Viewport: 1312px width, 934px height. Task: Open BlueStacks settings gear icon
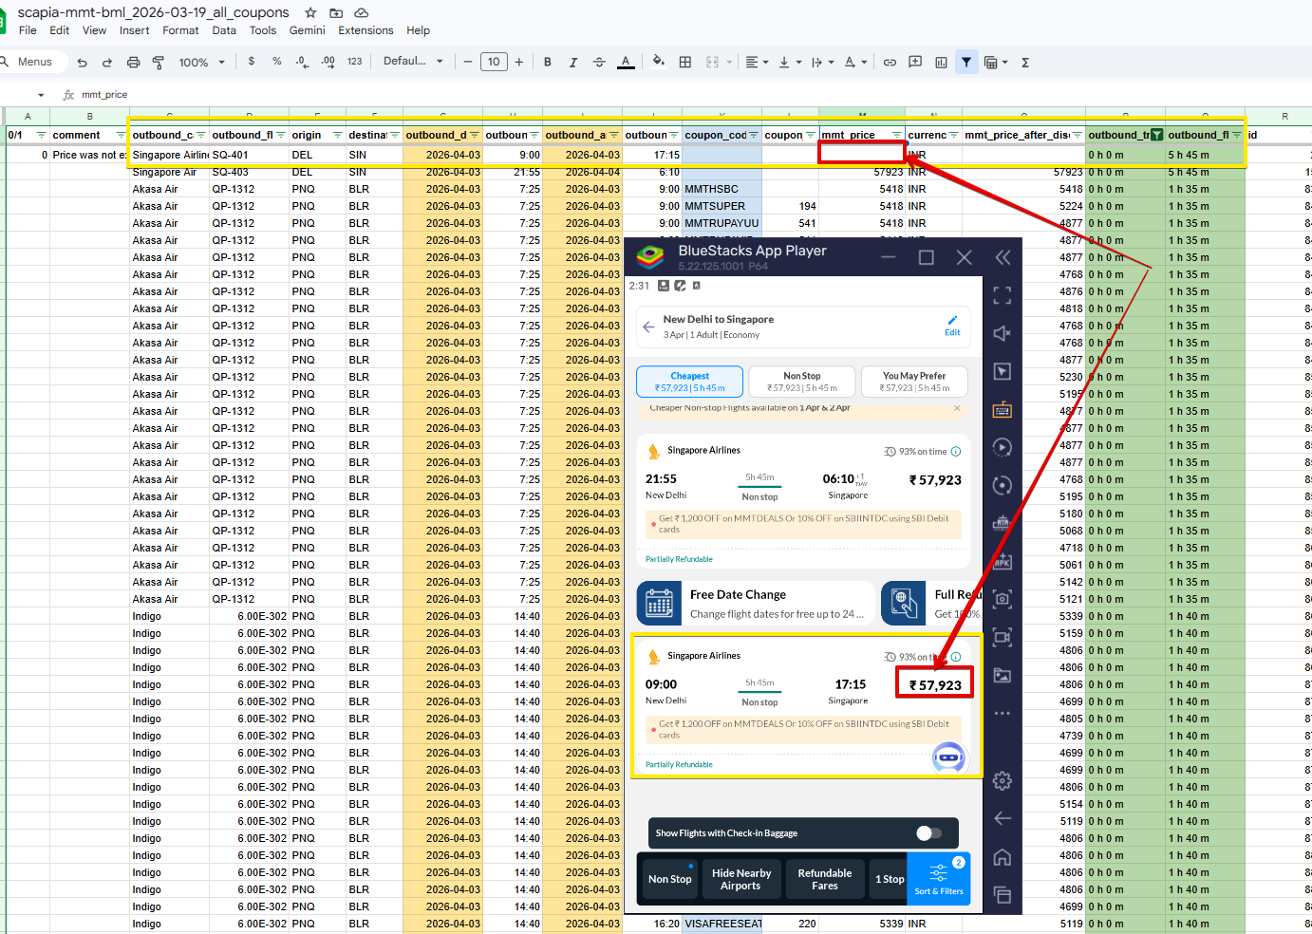pos(1002,781)
